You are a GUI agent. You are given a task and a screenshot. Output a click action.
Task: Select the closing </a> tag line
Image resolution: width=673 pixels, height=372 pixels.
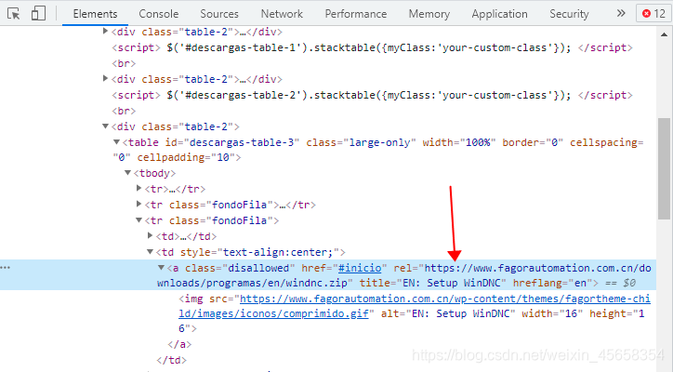tap(179, 344)
